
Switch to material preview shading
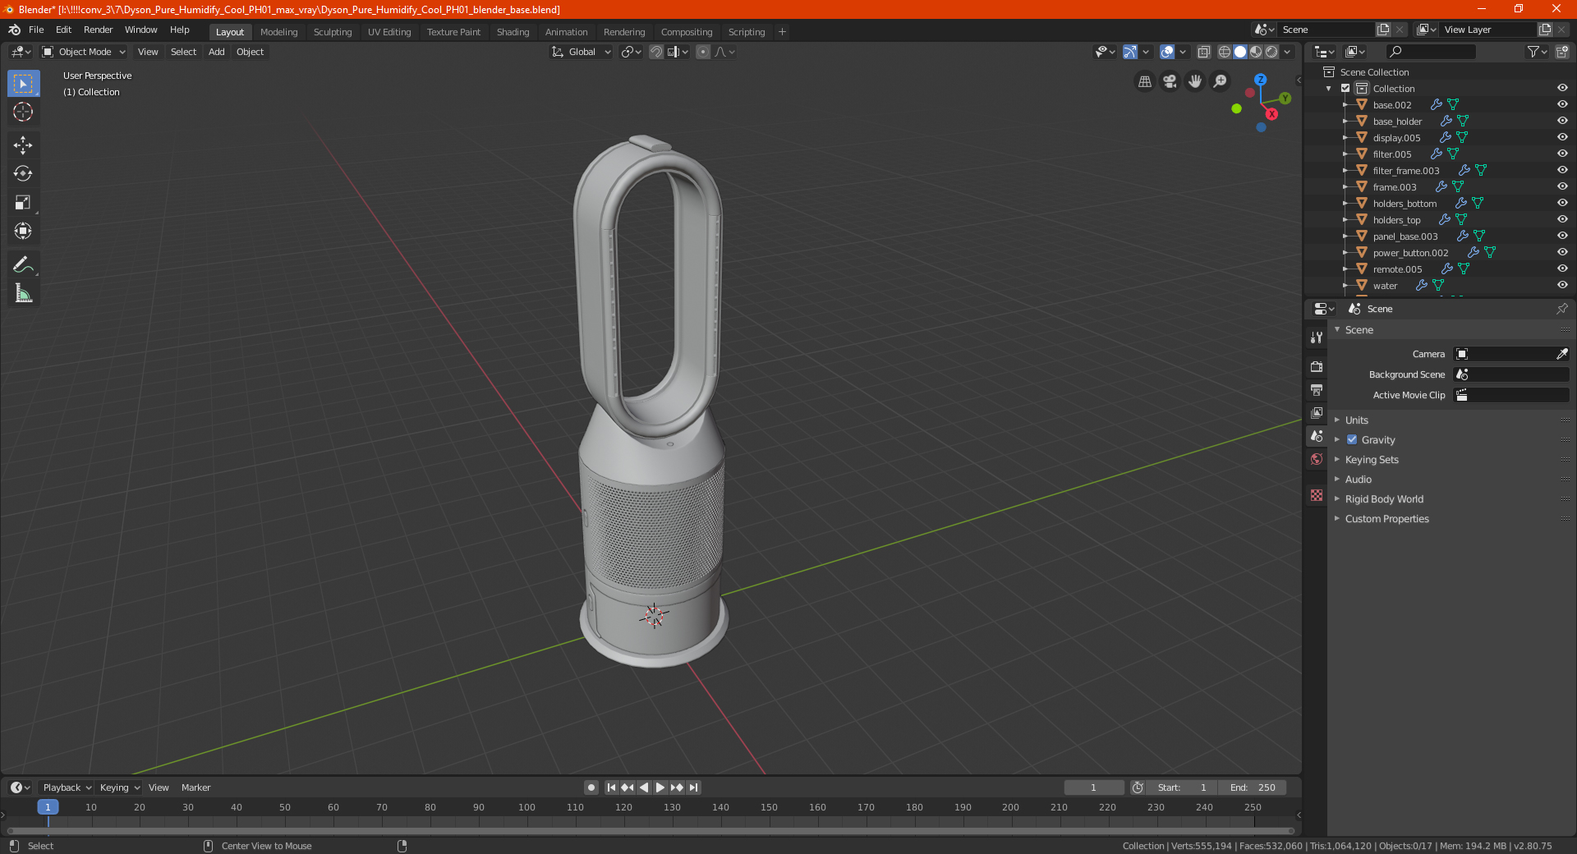(x=1256, y=52)
